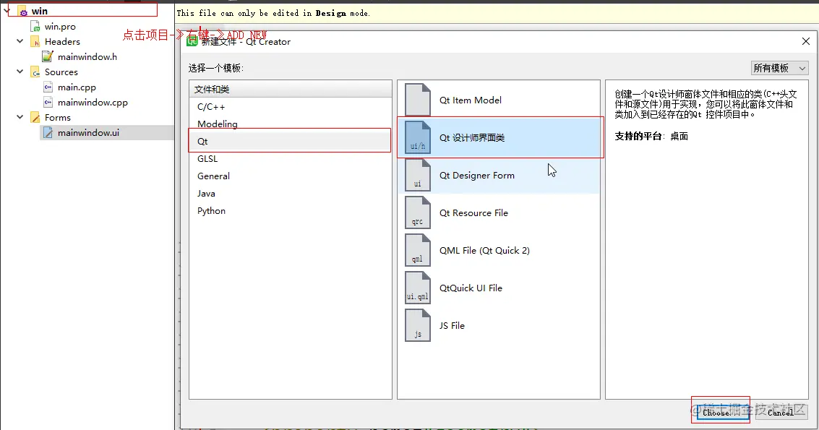The image size is (819, 430).
Task: Select the Headers tree node label
Action: (x=62, y=41)
